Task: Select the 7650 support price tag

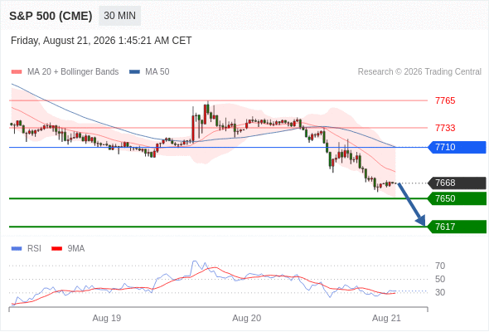Action: click(x=457, y=198)
